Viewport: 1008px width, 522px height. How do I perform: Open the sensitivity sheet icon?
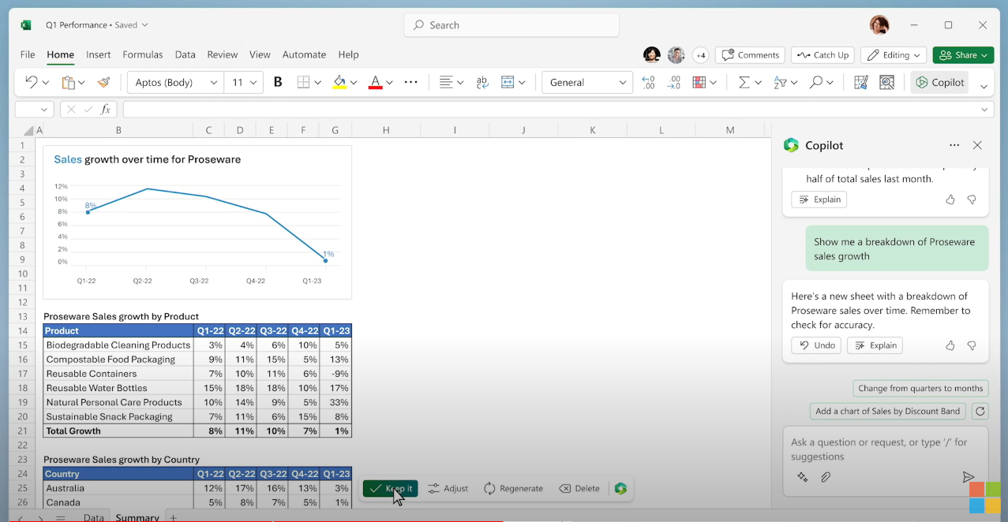860,82
